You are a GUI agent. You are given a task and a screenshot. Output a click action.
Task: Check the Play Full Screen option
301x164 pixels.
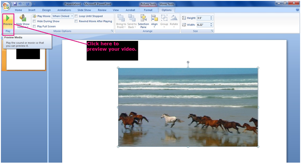click(x=35, y=26)
